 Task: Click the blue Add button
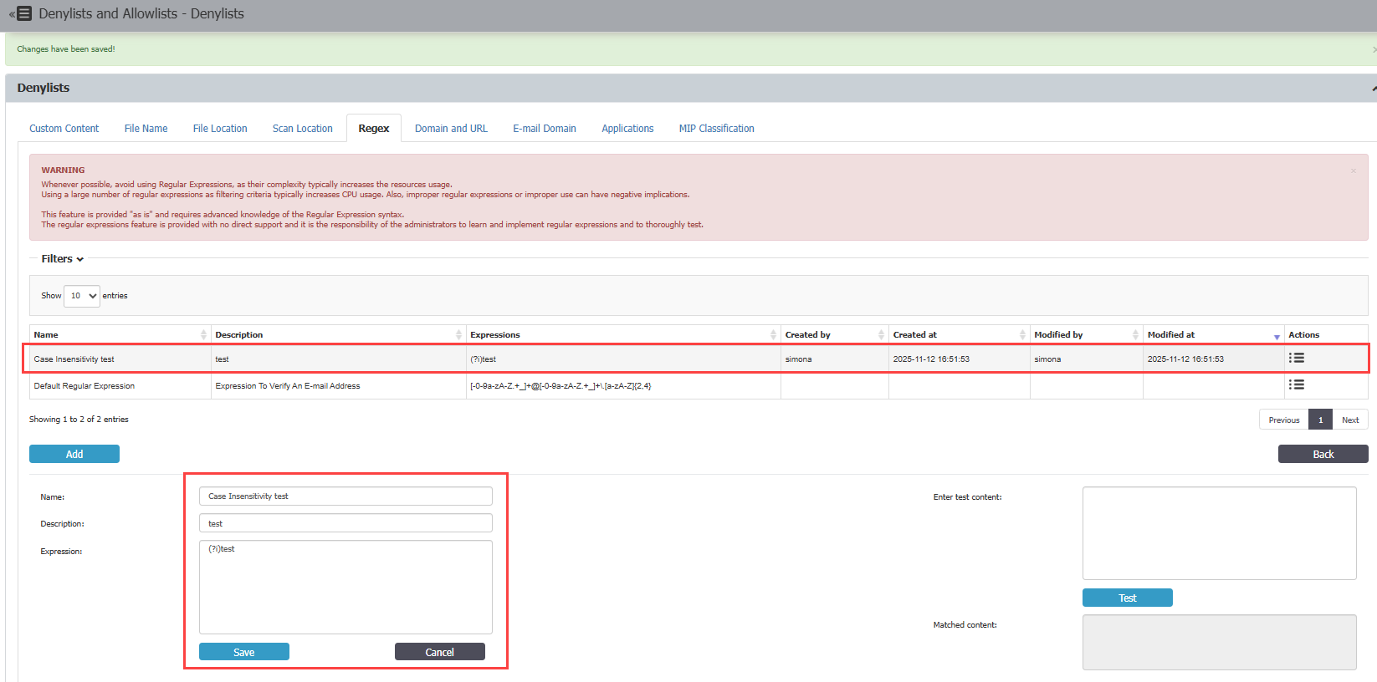coord(74,454)
